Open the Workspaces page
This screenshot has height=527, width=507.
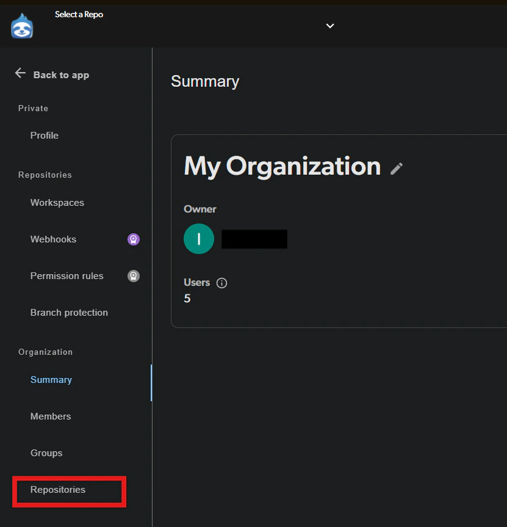pyautogui.click(x=57, y=202)
